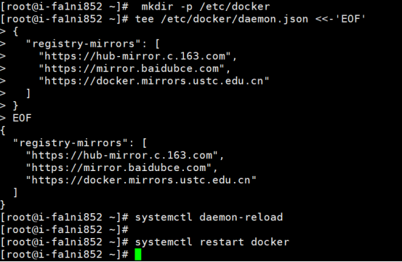This screenshot has width=402, height=262.
Task: Click the 'EOF' heredoc delimiter in quotes
Action: (x=350, y=19)
